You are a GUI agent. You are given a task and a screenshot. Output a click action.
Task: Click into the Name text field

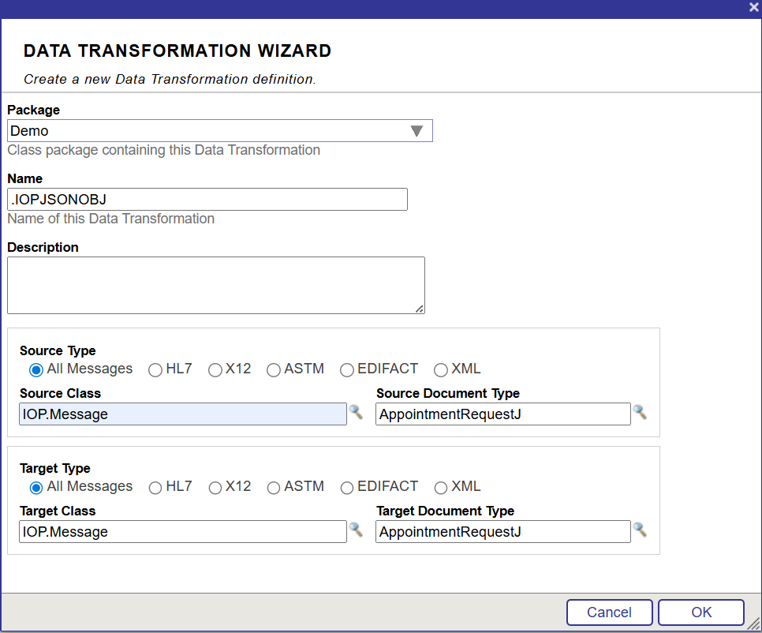pyautogui.click(x=207, y=200)
